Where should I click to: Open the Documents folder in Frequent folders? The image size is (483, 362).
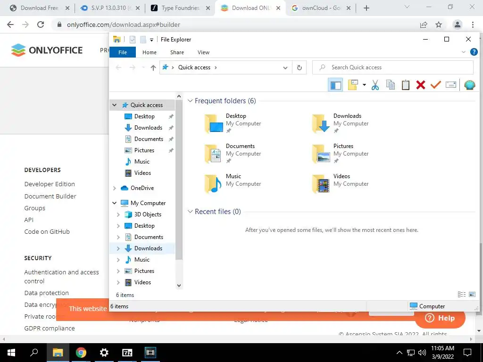(x=233, y=153)
